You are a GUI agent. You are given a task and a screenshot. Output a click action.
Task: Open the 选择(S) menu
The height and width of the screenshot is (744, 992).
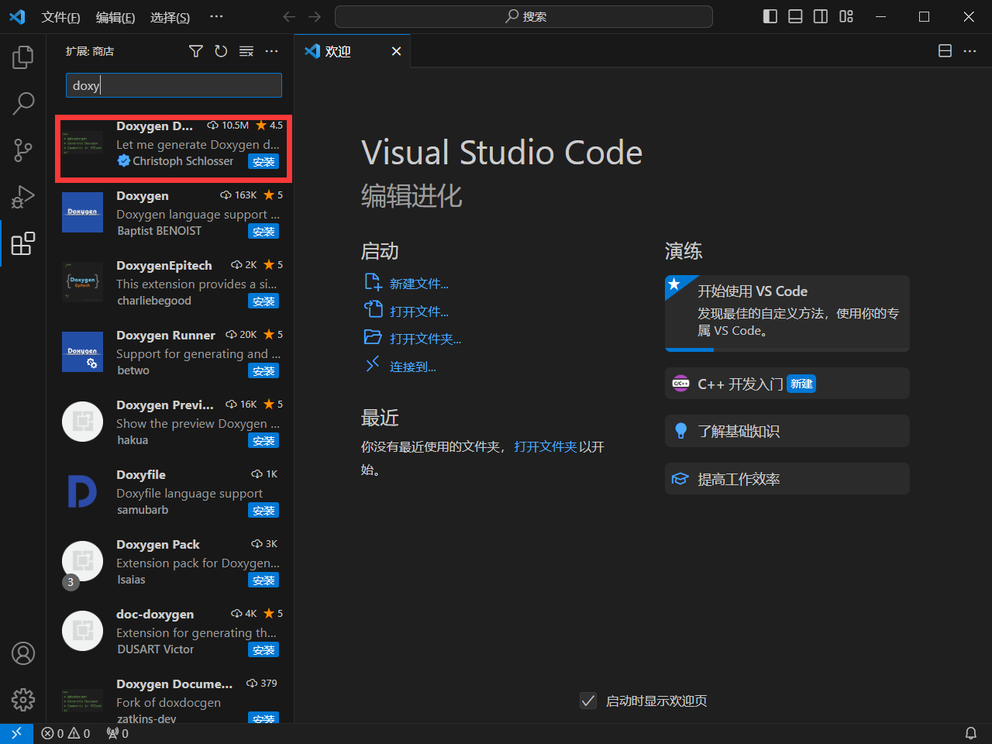click(x=170, y=17)
